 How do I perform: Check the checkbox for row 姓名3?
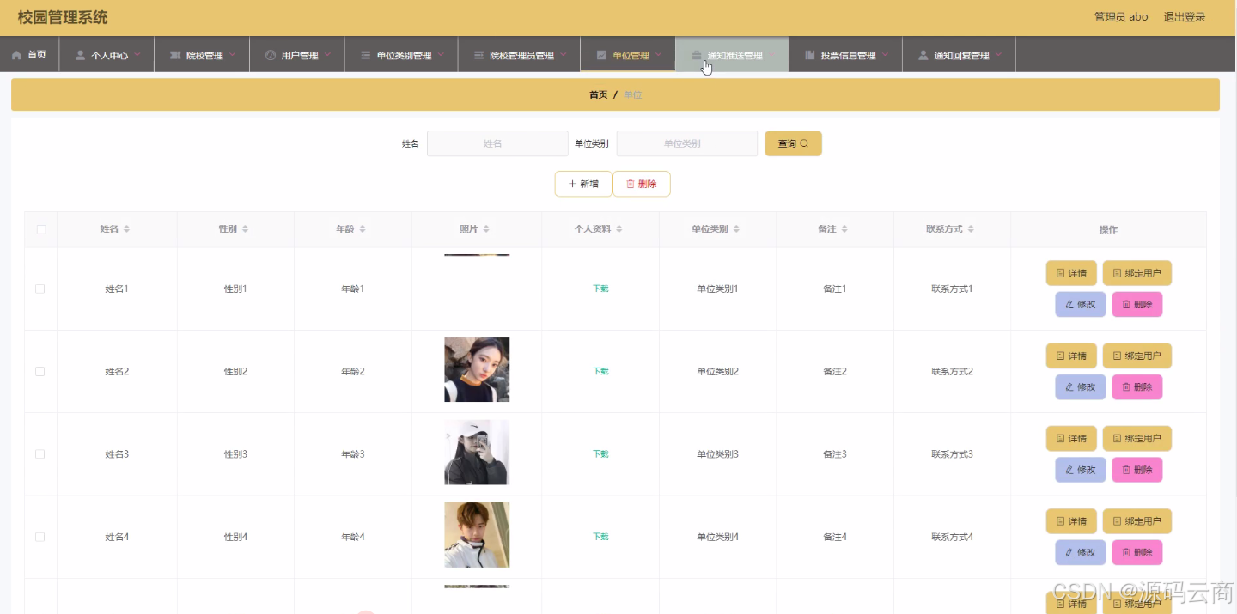tap(40, 453)
